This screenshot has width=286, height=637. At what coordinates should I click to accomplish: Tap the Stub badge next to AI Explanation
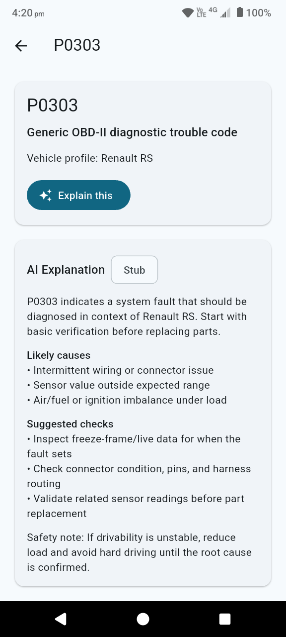[x=134, y=269]
